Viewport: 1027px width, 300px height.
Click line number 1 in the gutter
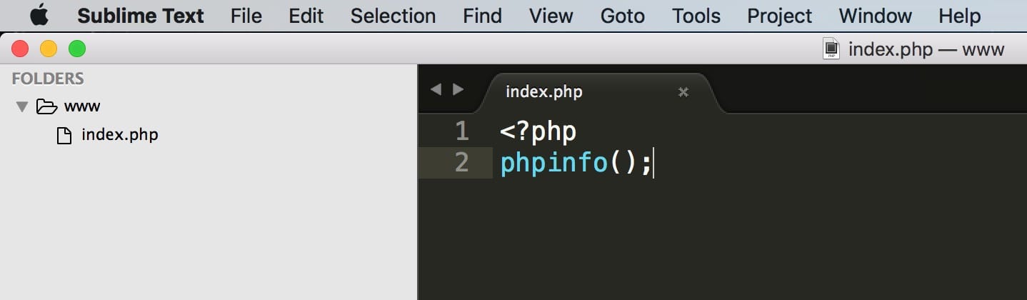(461, 131)
